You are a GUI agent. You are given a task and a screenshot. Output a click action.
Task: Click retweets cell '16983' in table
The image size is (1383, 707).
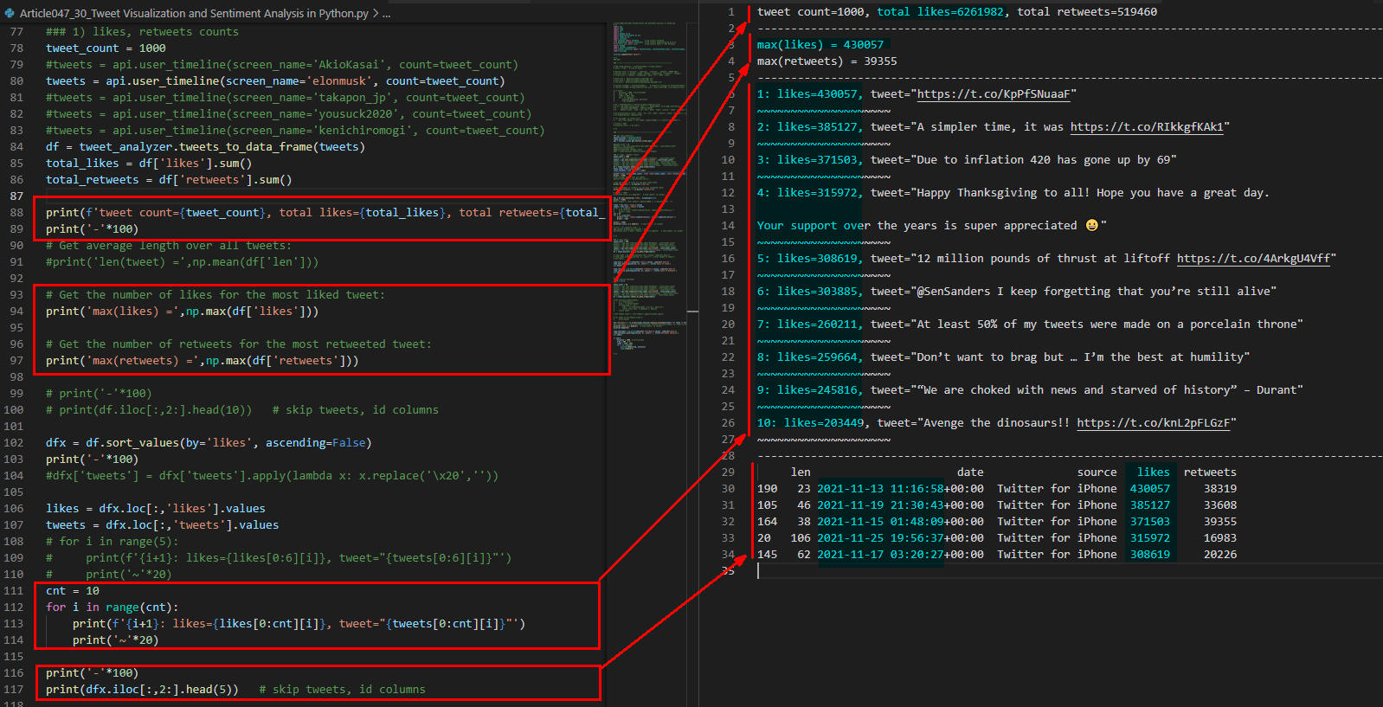click(x=1220, y=537)
